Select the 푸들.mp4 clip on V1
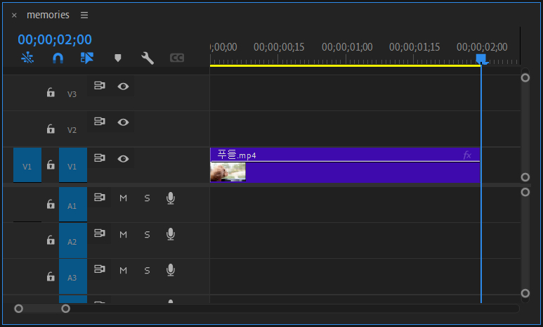The width and height of the screenshot is (543, 327). (346, 165)
